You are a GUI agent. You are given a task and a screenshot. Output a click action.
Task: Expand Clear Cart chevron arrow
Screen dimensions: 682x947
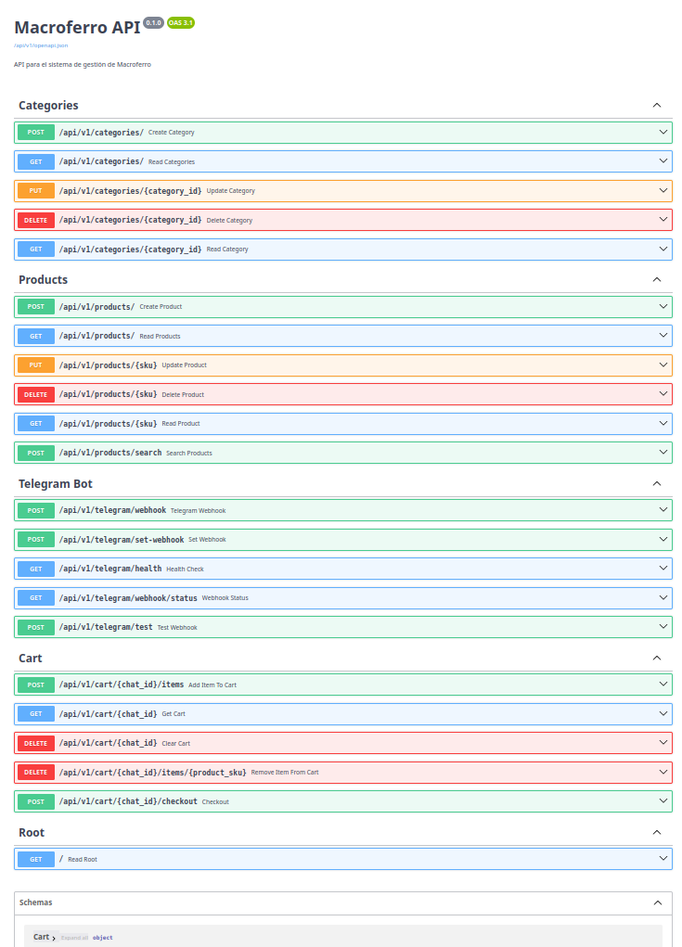[x=663, y=743]
